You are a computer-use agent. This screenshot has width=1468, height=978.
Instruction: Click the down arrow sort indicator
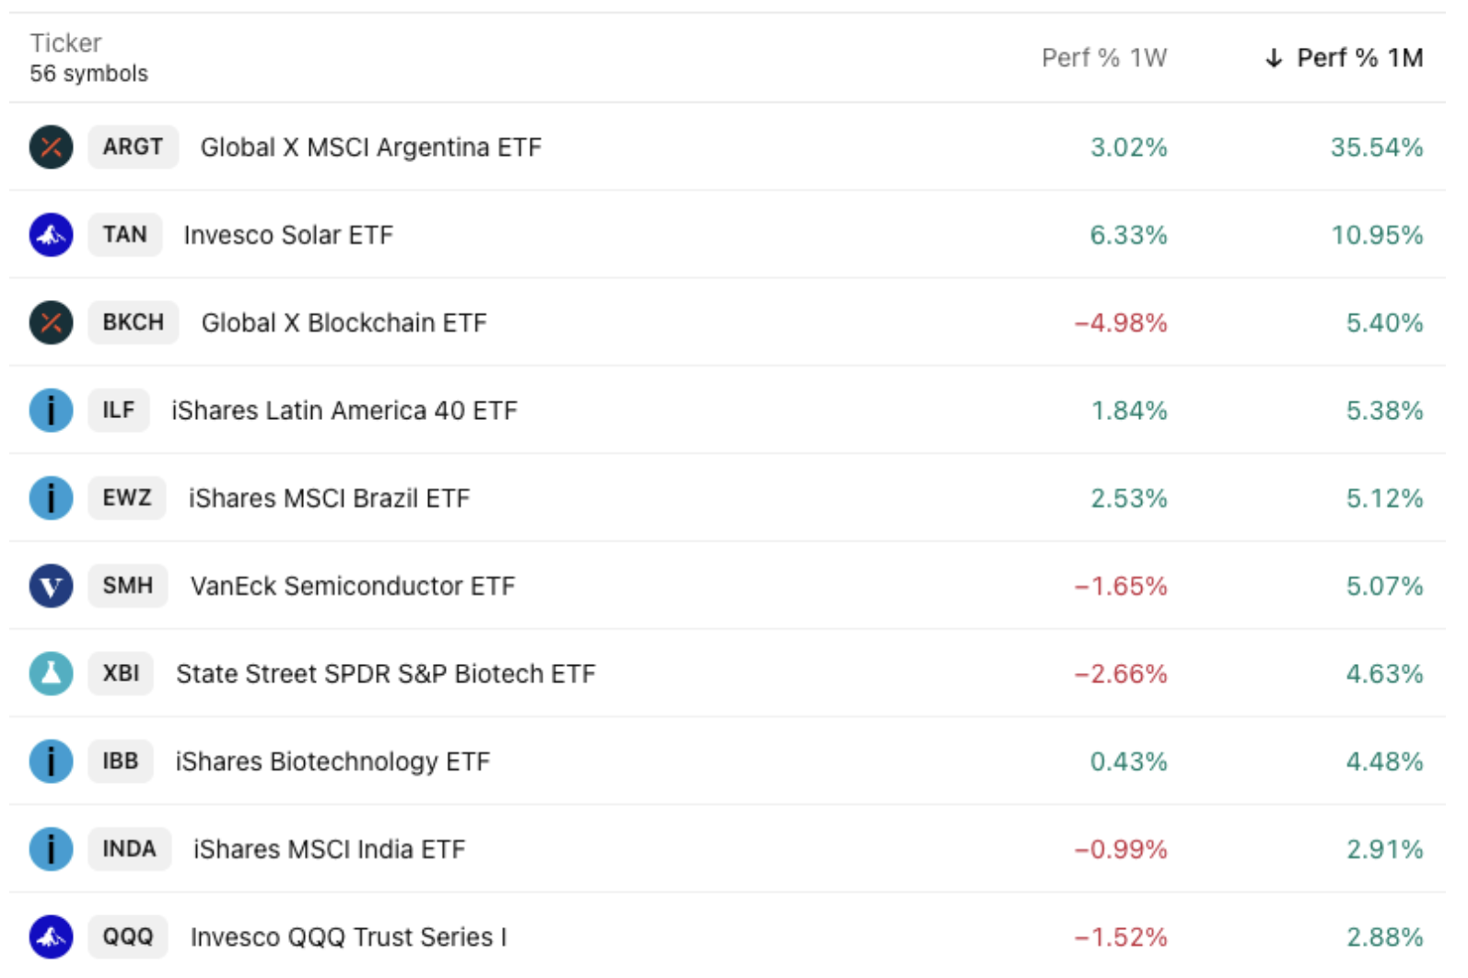click(1274, 58)
